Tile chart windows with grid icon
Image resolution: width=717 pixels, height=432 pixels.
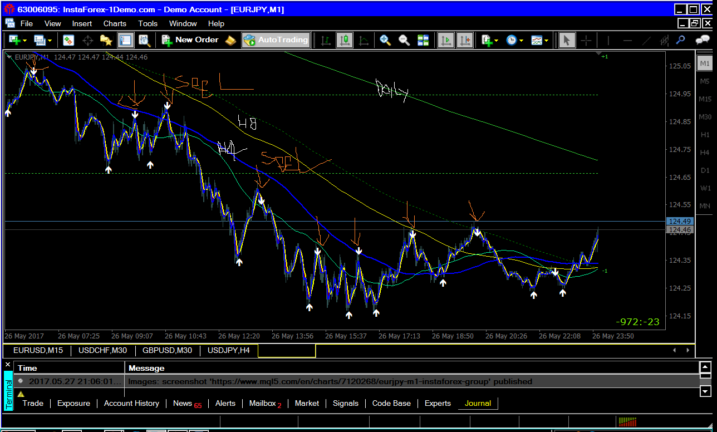423,40
